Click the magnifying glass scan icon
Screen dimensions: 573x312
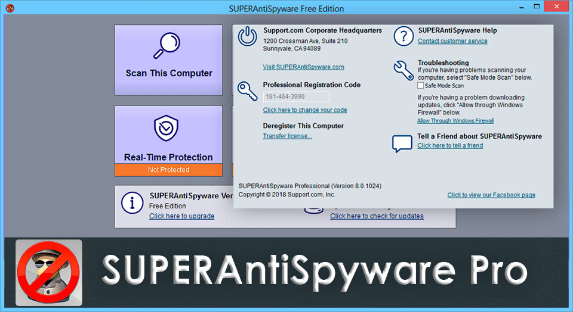pos(168,45)
